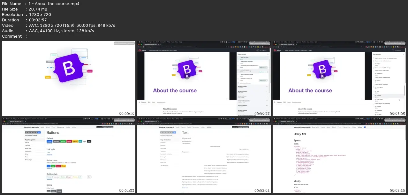The height and width of the screenshot is (195, 408).
Task: Select Screencast mode in 00:01:33 frame
Action: [x=110, y=127]
